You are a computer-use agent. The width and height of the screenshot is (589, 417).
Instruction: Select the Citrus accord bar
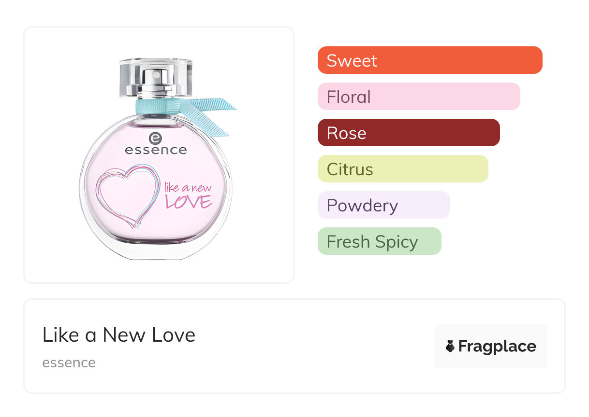(x=402, y=169)
